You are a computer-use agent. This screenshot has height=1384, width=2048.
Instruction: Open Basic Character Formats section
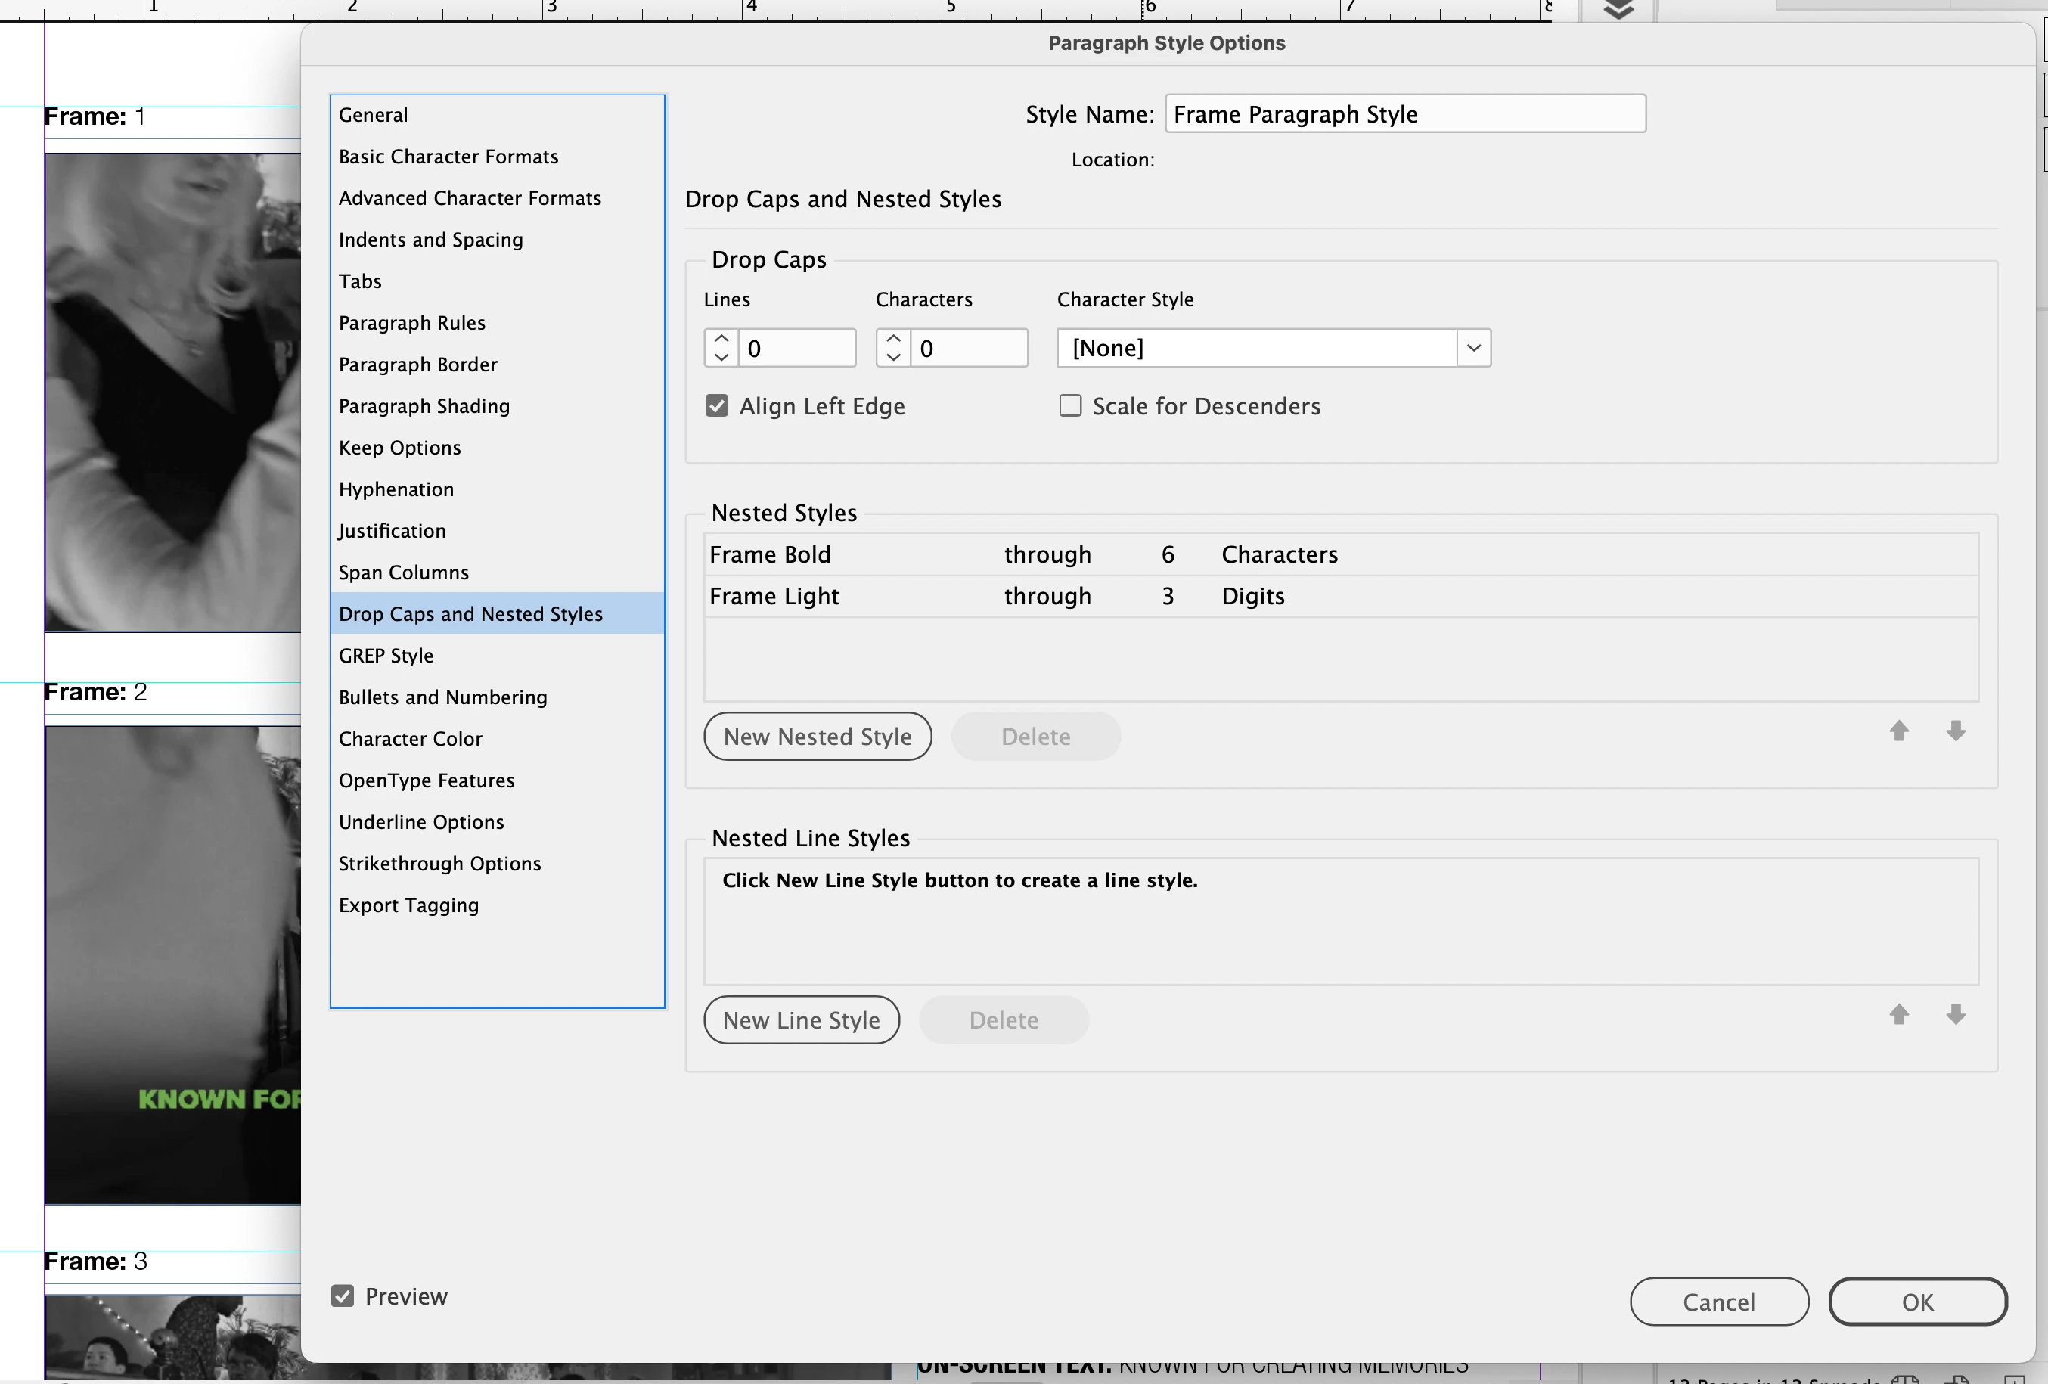(448, 157)
